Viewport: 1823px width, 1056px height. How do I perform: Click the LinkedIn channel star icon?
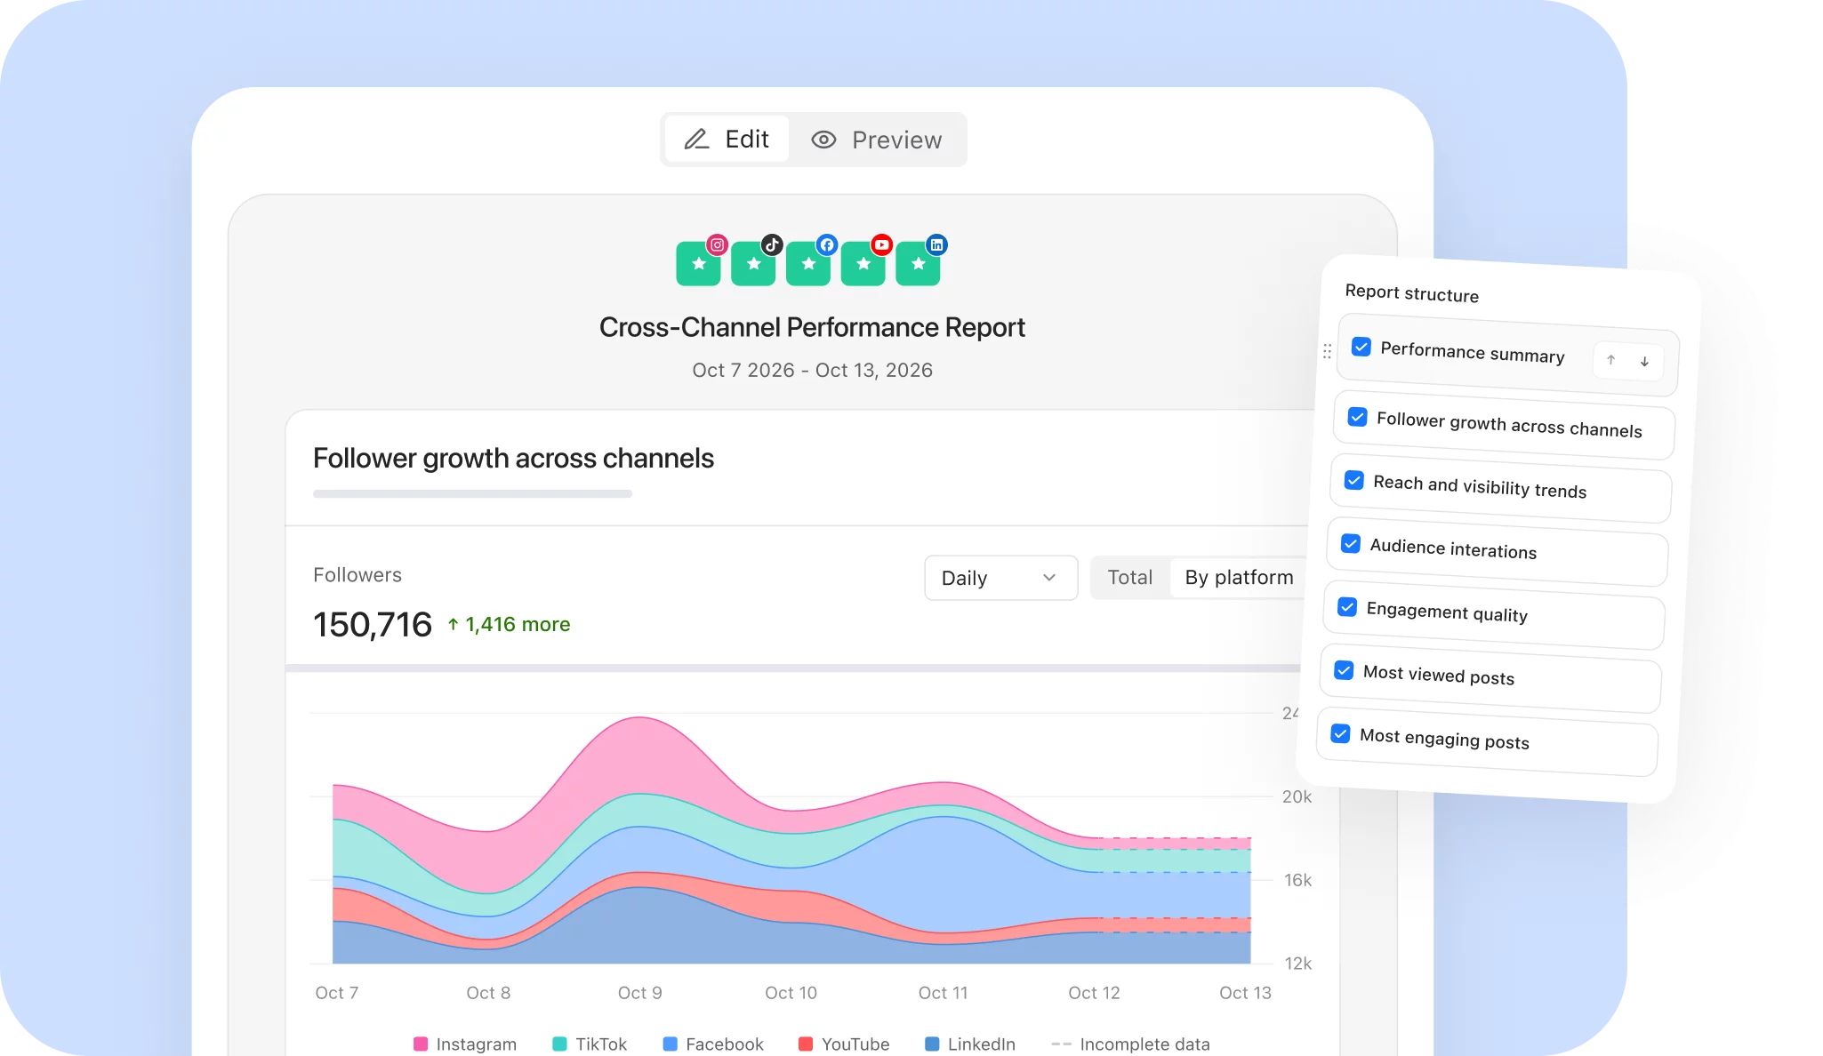(x=918, y=264)
